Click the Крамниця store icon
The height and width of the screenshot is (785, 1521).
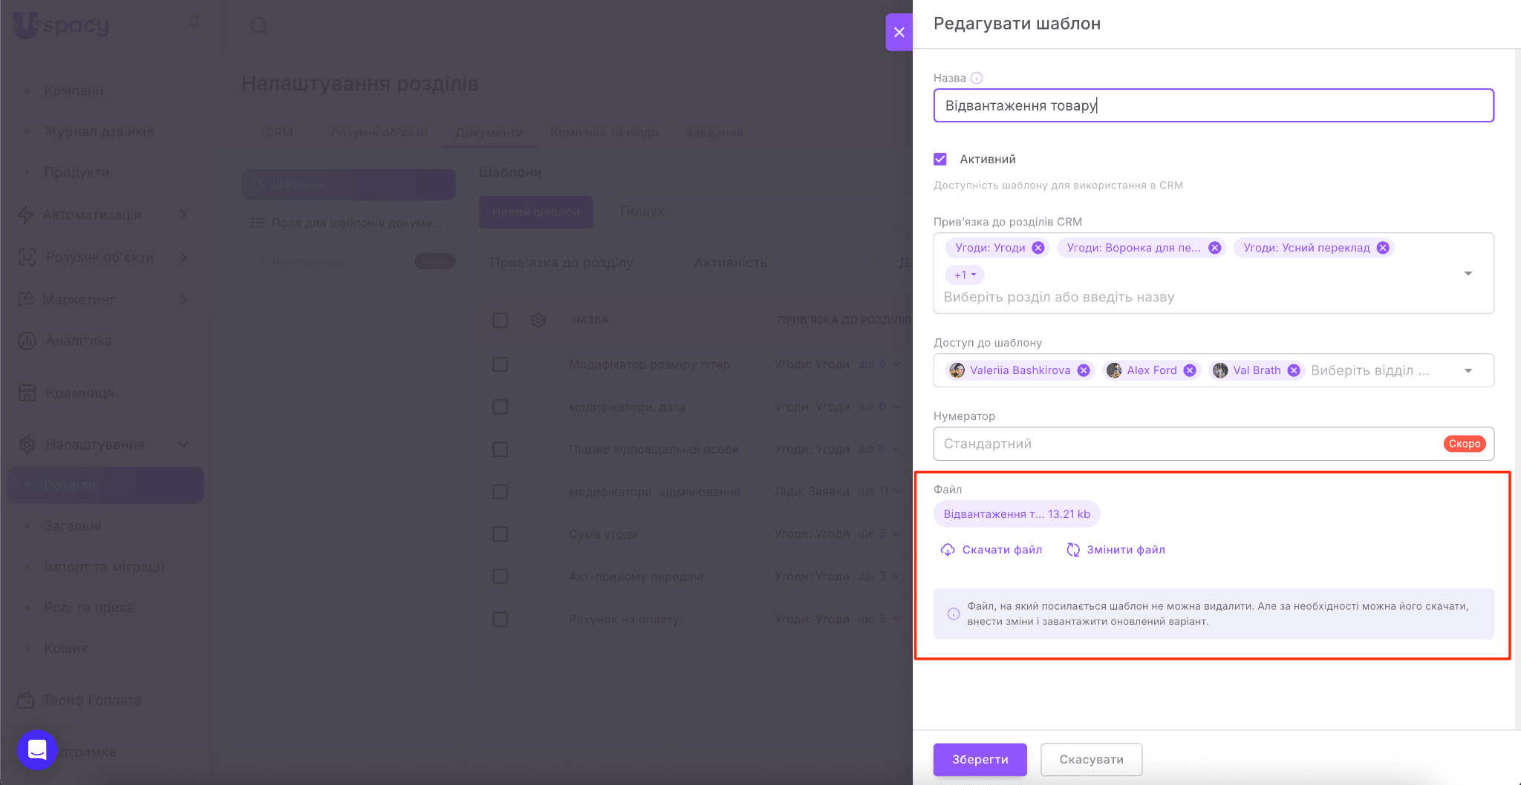(x=27, y=392)
